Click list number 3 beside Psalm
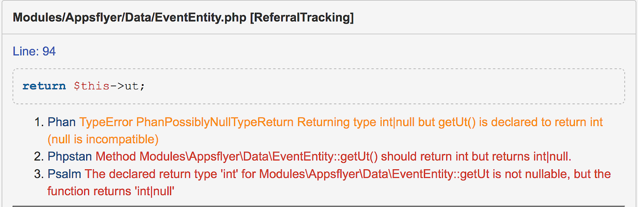 click(39, 174)
